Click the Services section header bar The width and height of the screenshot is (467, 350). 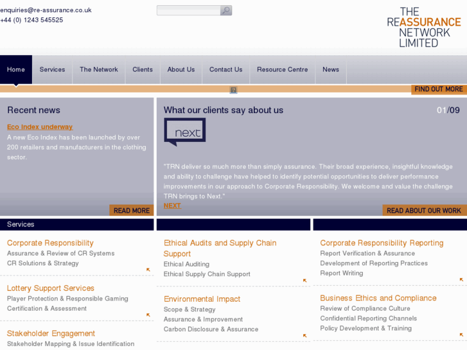tap(77, 224)
